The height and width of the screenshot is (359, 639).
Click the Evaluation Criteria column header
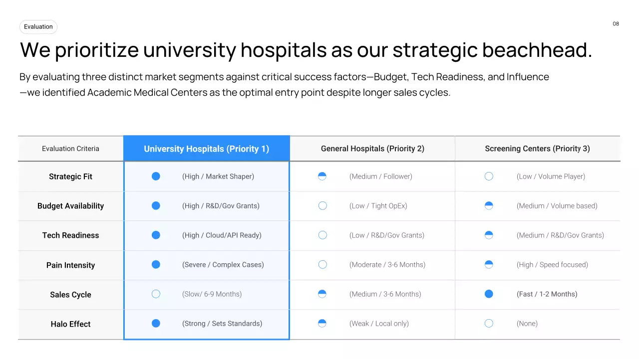(x=70, y=149)
